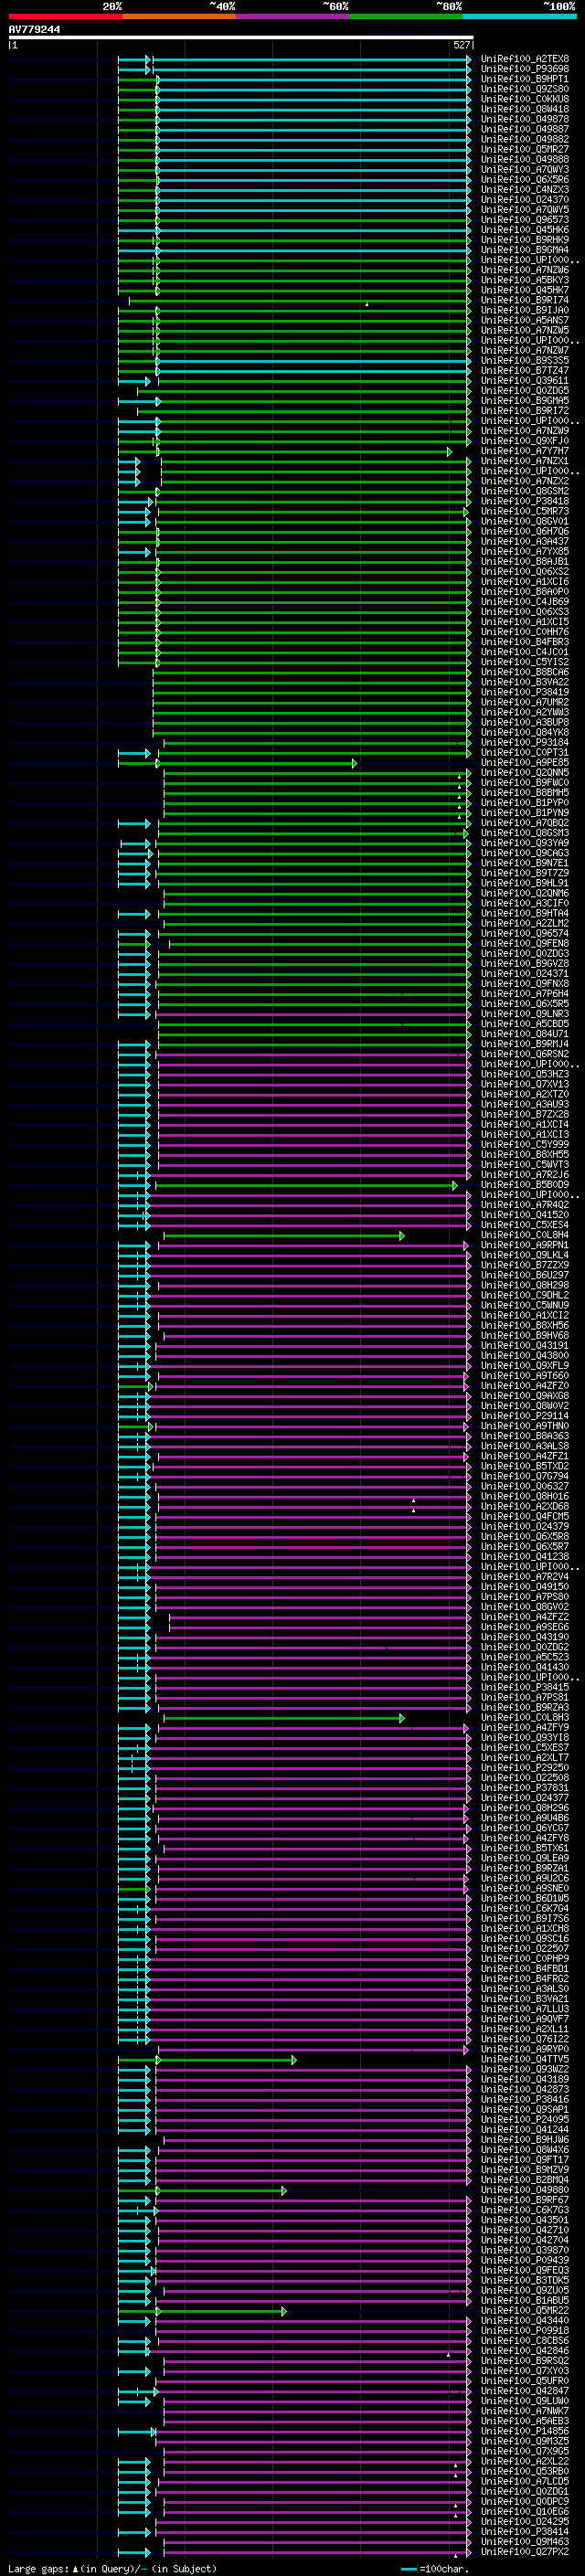
Task: Click the query end position label 527
Action: 461,45
